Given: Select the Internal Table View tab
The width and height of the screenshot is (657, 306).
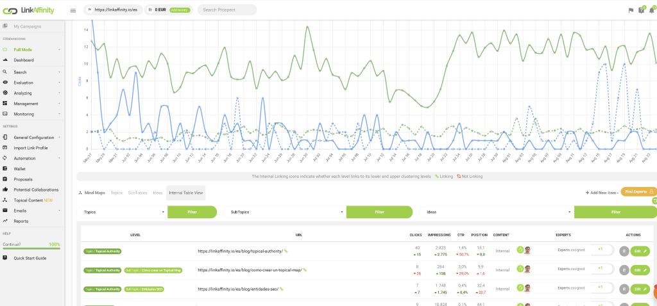Looking at the screenshot, I should [185, 192].
